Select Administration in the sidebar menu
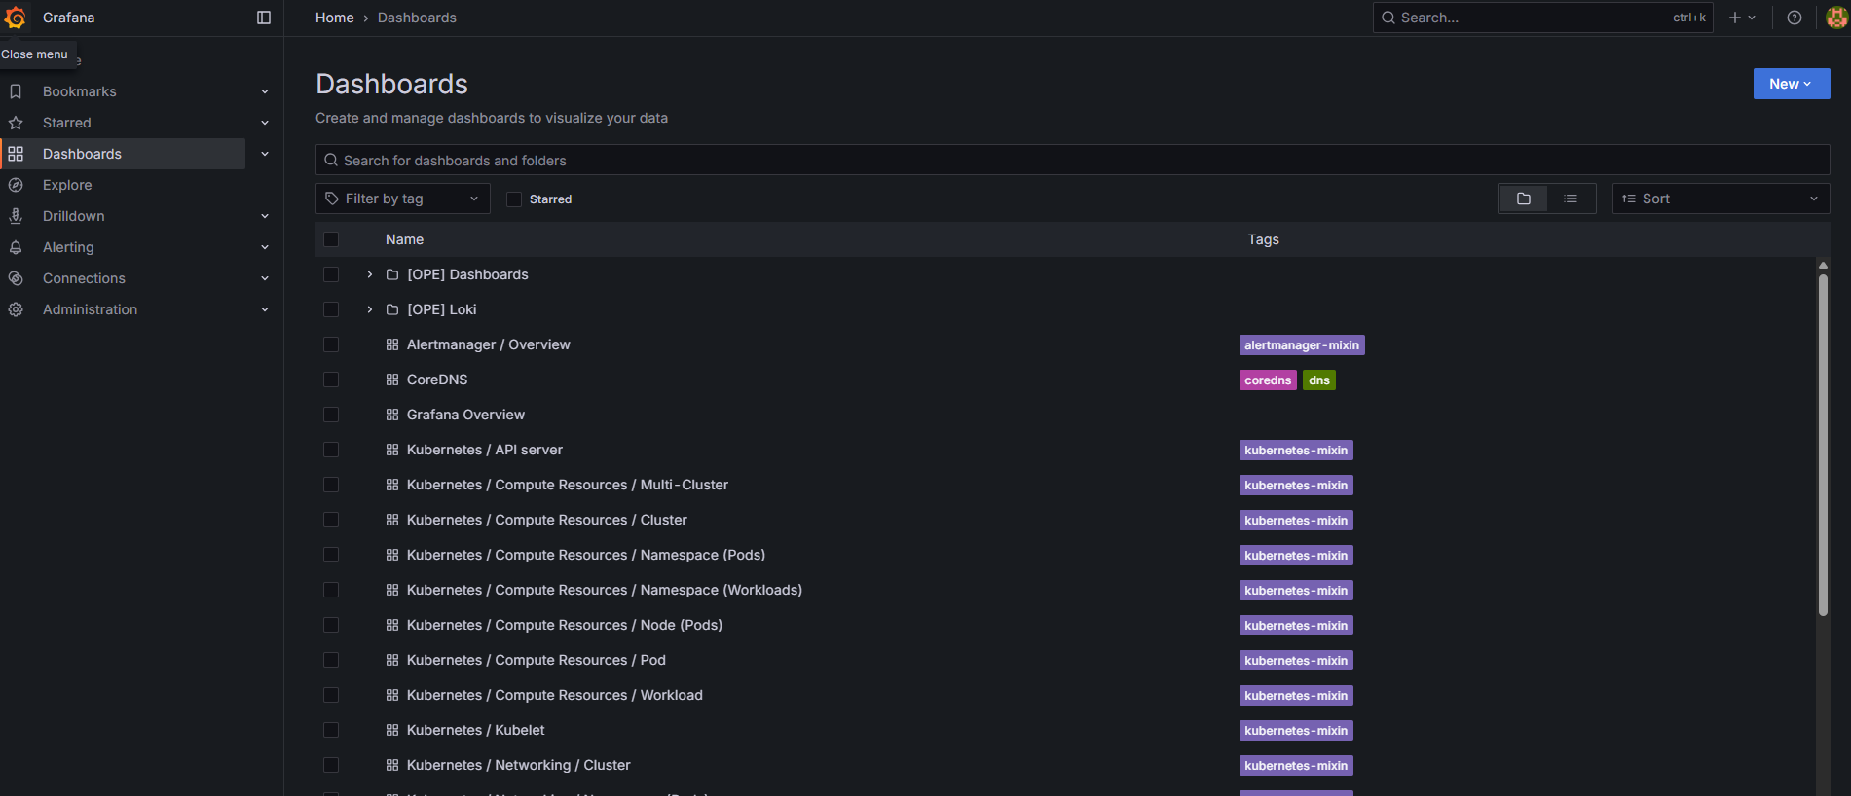1851x796 pixels. (90, 309)
